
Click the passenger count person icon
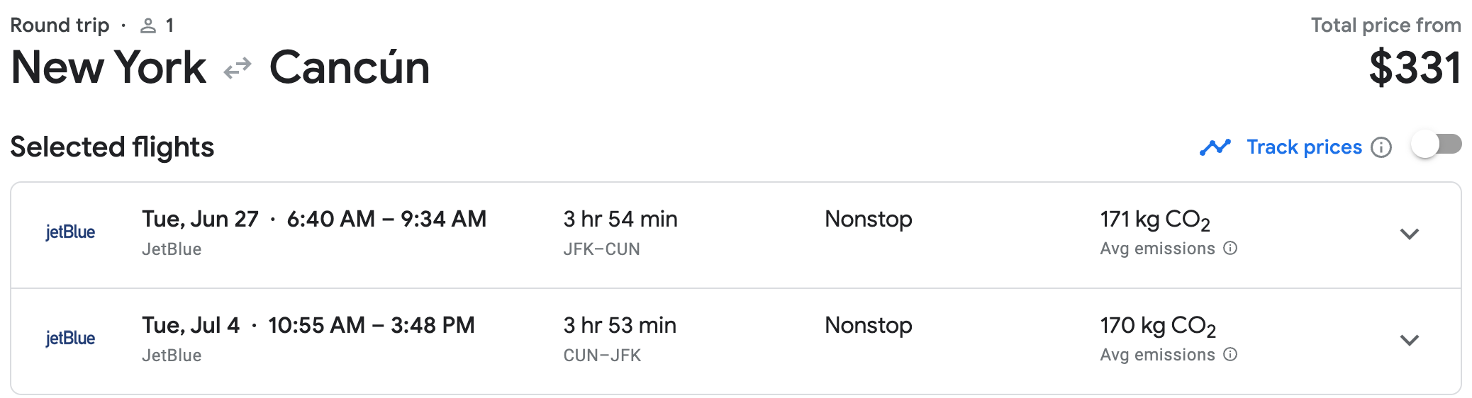pos(147,26)
